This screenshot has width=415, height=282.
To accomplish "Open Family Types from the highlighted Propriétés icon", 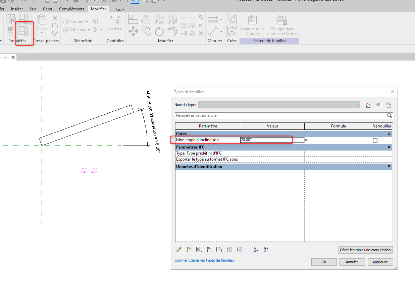I will coord(24,31).
